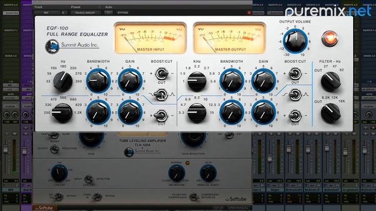Click the lower low-band Gain knob
The image size is (376, 211).
pyautogui.click(x=130, y=112)
